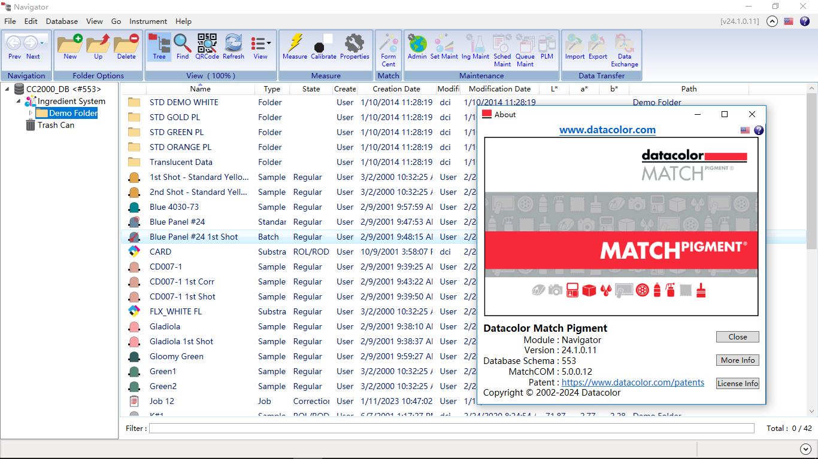Open the Database menu

62,21
